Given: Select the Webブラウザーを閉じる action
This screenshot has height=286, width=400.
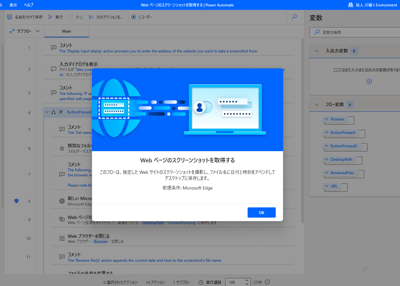Looking at the screenshot, I should [x=173, y=239].
